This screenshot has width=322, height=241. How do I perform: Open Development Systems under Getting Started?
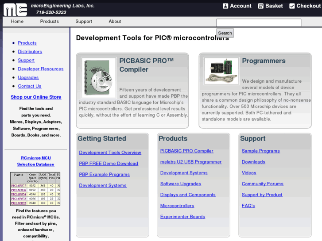coord(103,185)
